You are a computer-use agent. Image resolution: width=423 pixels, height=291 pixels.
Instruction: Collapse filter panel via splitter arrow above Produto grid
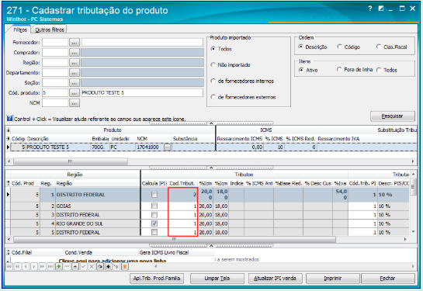coord(211,123)
